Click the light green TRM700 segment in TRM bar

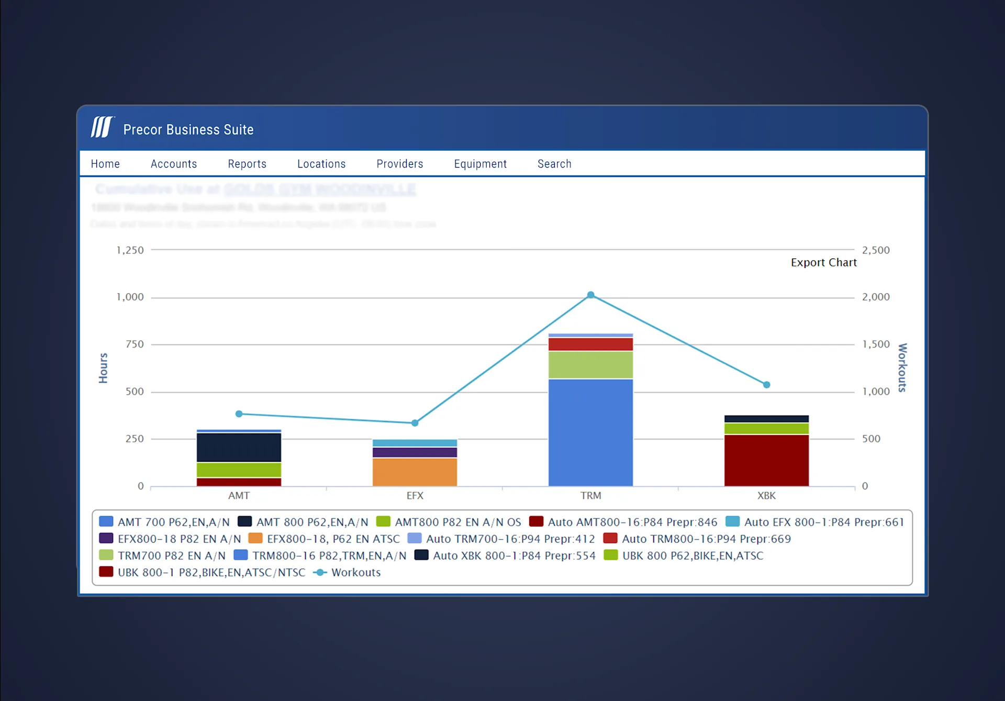coord(590,364)
